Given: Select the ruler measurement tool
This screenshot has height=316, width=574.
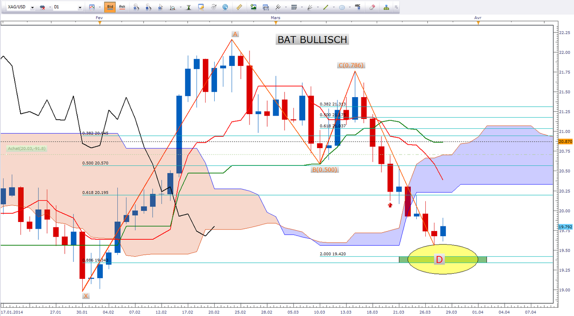Looking at the screenshot, I should 239,7.
